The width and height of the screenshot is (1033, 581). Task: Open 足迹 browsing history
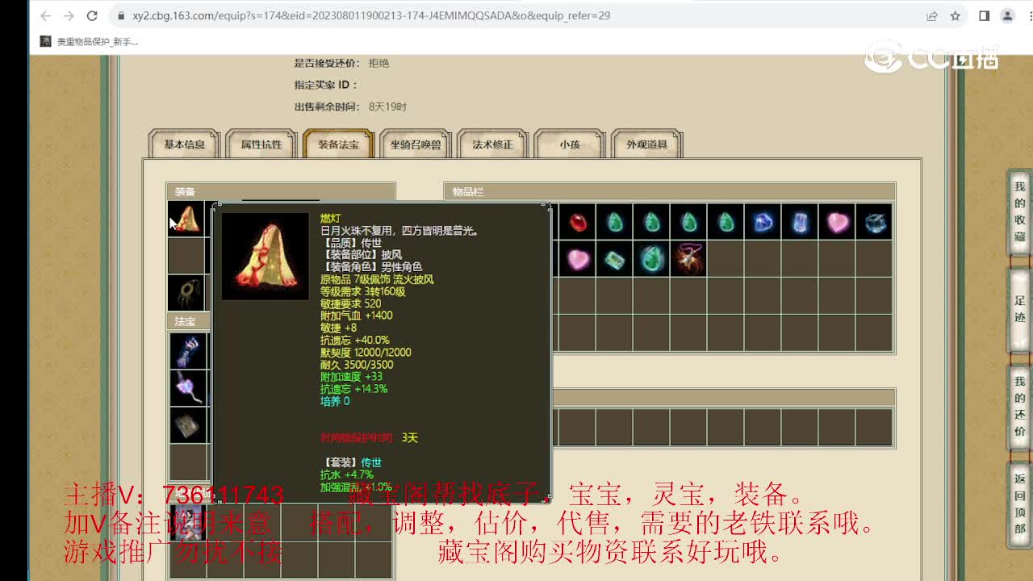pyautogui.click(x=1020, y=311)
